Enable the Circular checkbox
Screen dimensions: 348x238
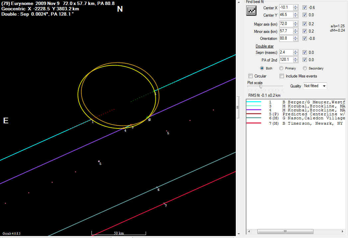pos(251,76)
